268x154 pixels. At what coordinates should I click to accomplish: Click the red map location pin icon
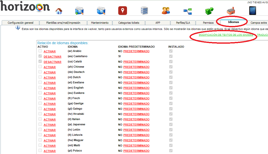pos(122,10)
